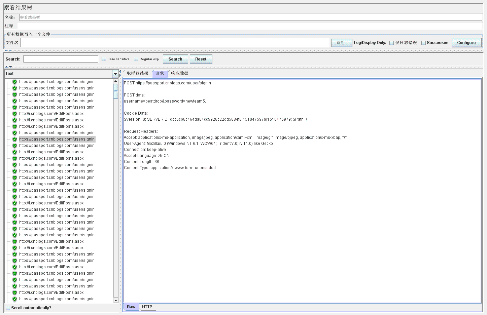Toggle the Regular exp. checkbox
487x315 pixels.
click(136, 59)
